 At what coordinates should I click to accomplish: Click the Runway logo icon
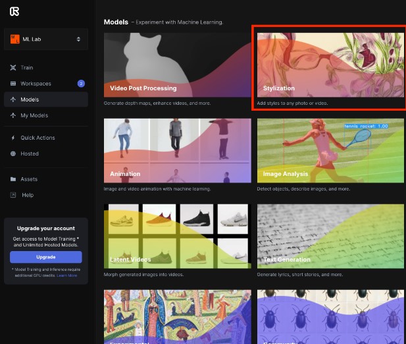pos(14,11)
